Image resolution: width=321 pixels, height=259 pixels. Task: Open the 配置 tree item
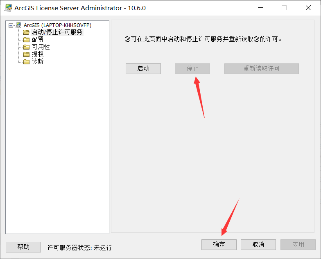(38, 39)
